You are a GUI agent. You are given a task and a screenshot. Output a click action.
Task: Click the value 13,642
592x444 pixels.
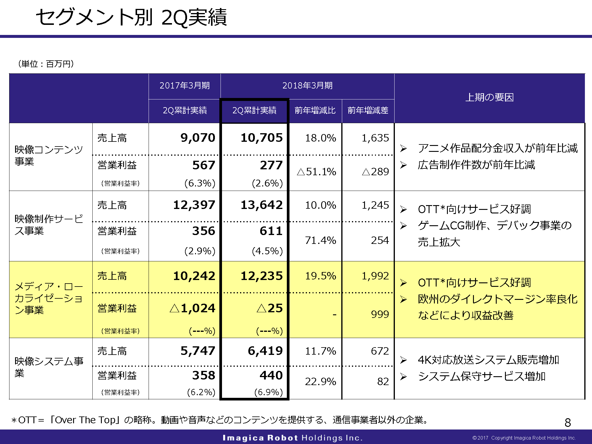point(262,205)
